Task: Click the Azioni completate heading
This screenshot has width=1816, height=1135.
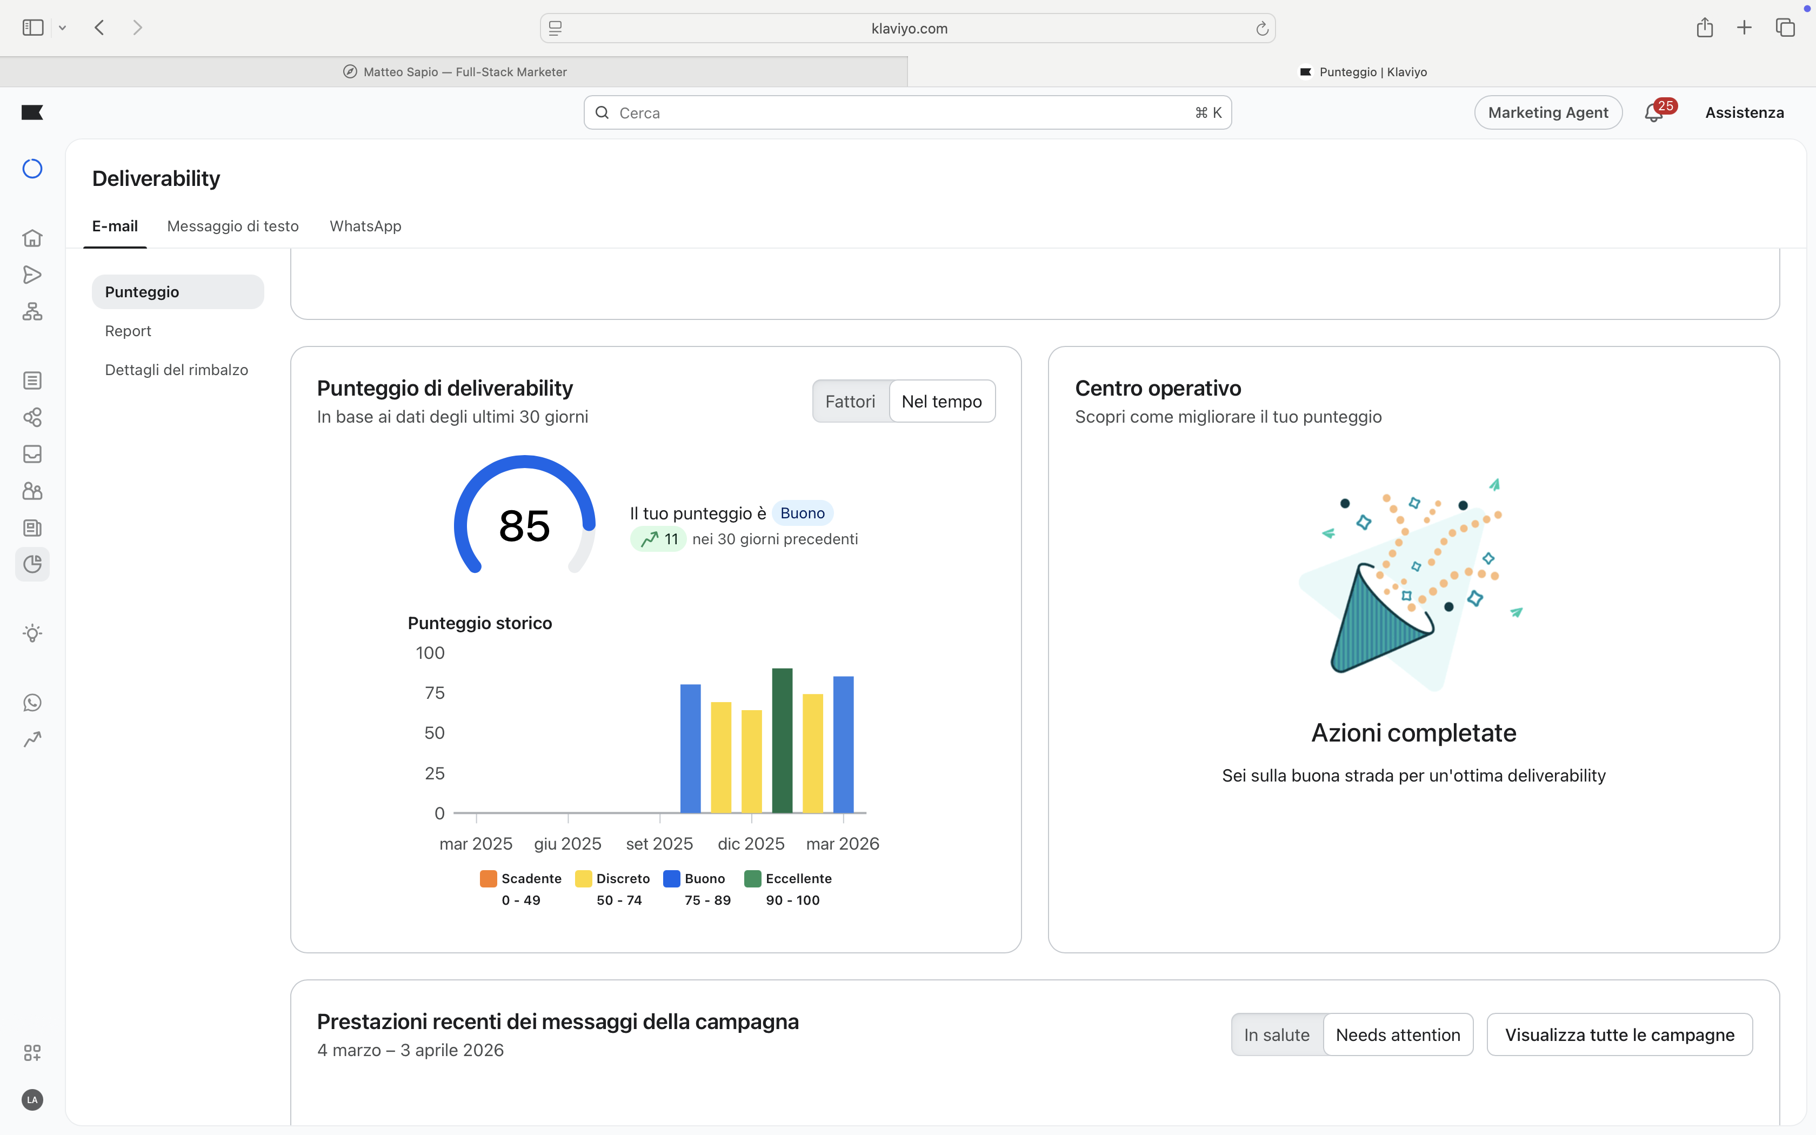Action: pos(1414,733)
